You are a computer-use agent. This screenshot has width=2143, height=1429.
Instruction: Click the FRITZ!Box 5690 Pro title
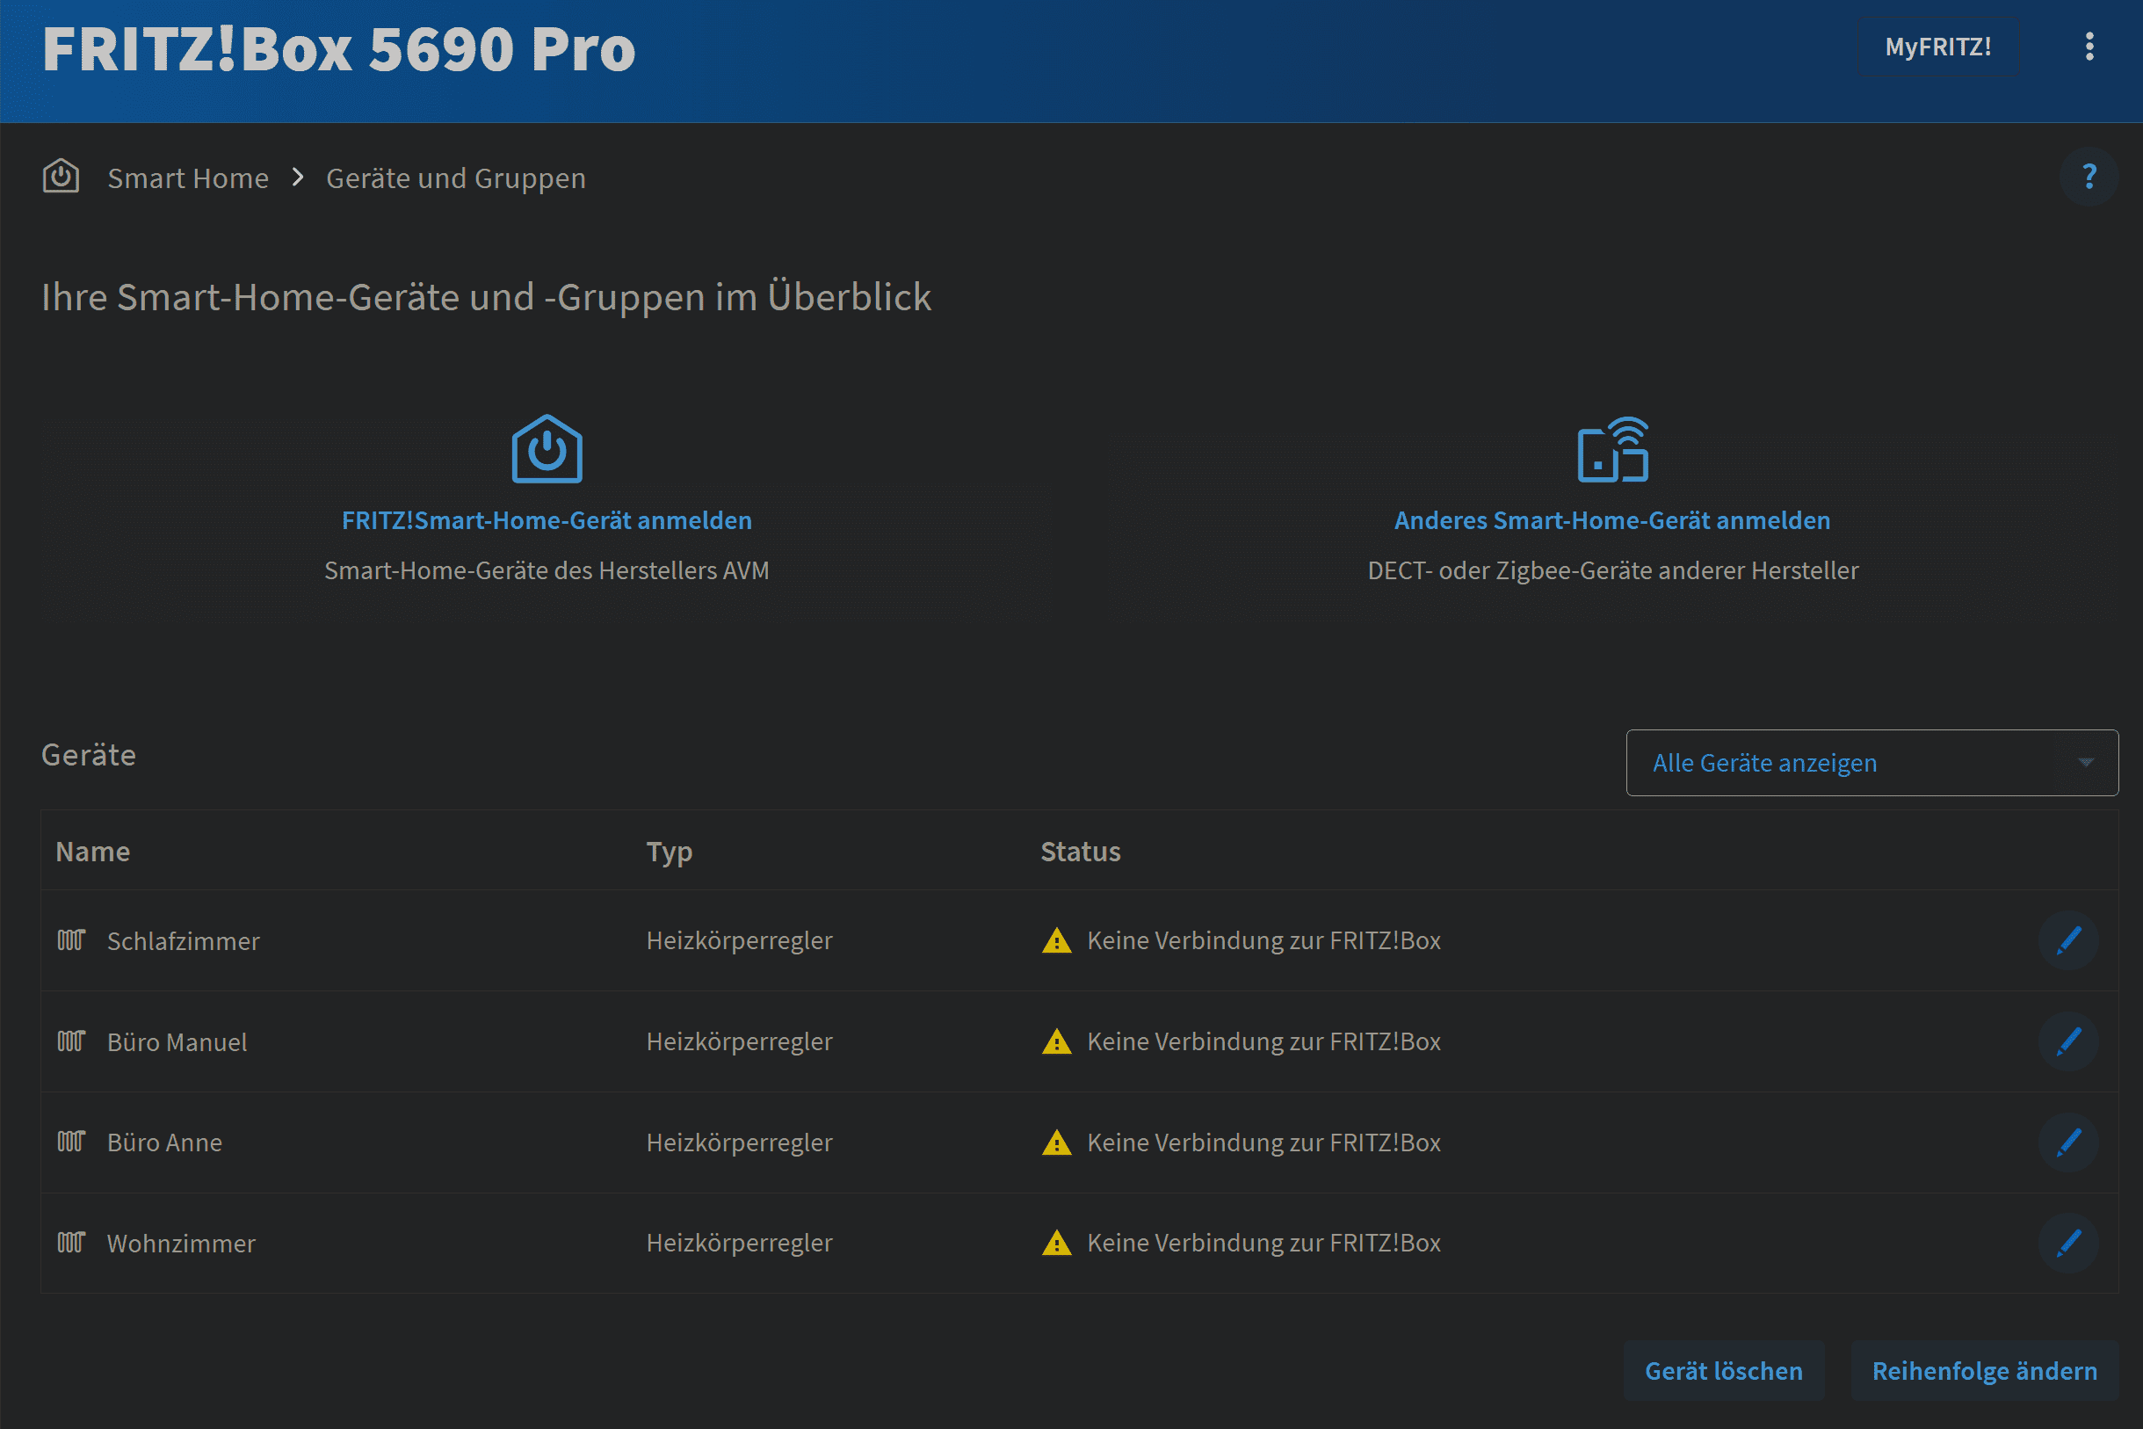[x=339, y=48]
